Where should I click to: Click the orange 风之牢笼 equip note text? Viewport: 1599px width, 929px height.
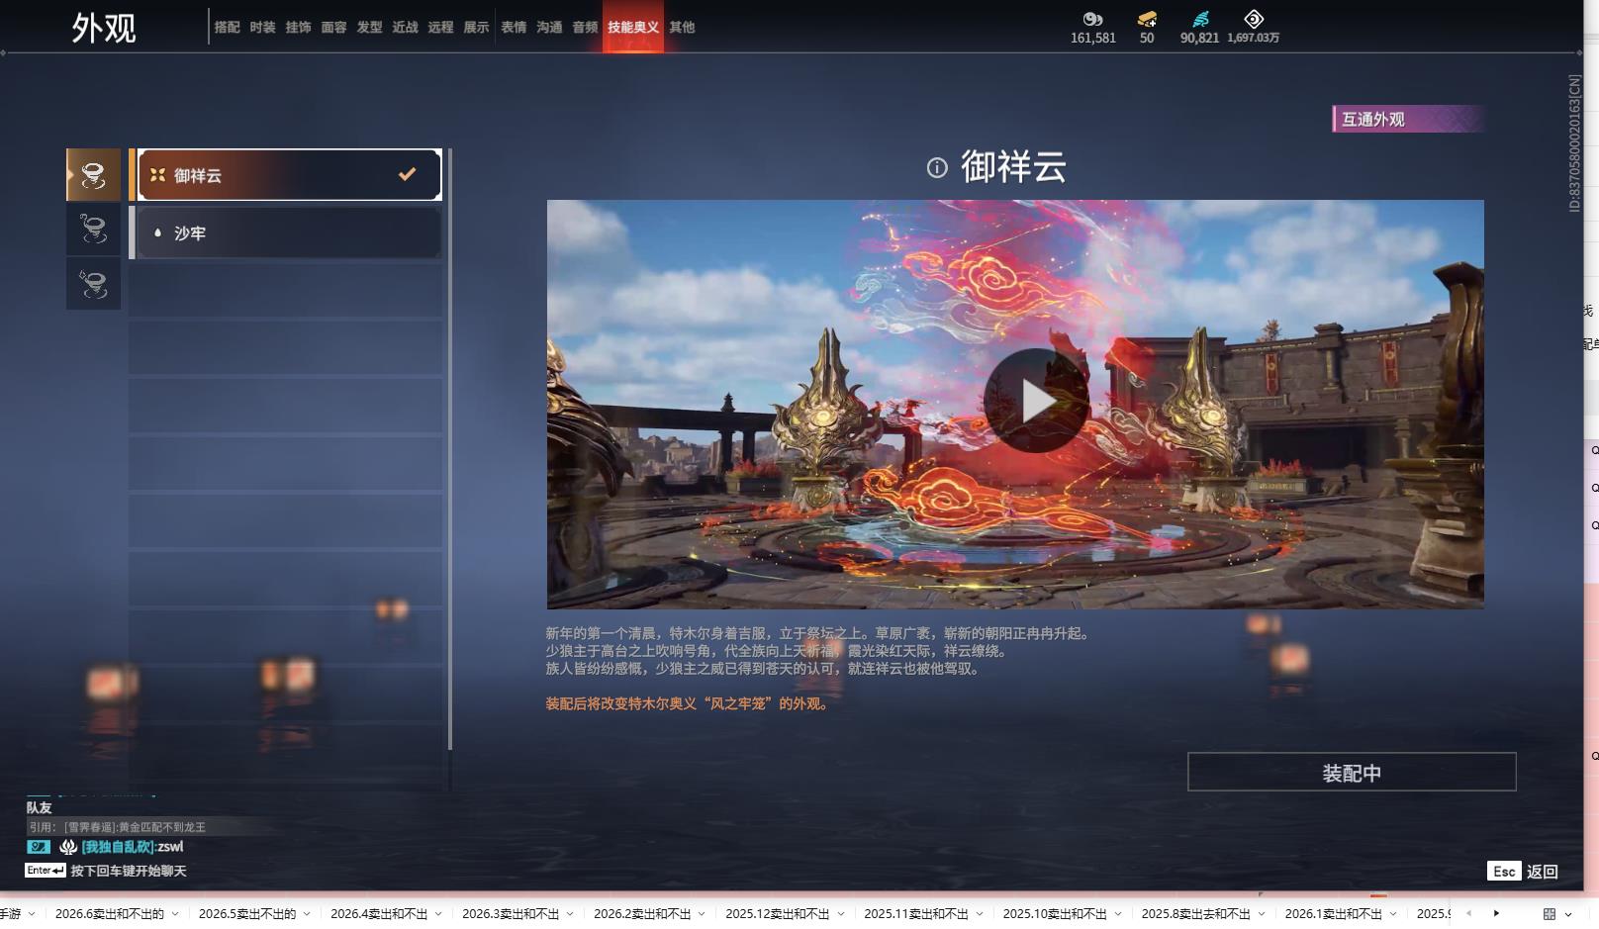688,704
